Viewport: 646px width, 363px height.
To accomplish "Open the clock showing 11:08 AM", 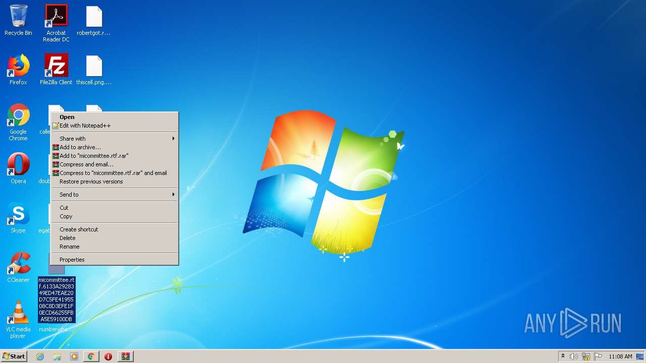I will tap(620, 356).
